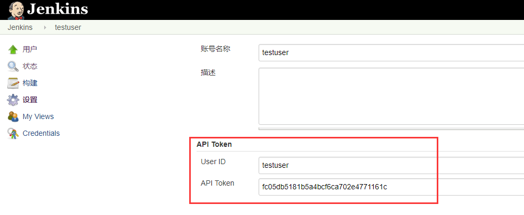Viewport: 524px width, 215px height.
Task: Open the 状态 page link
Action: coord(30,66)
